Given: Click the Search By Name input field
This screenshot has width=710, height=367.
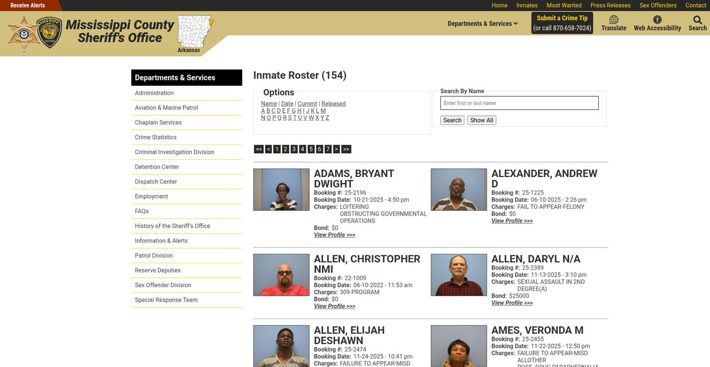Looking at the screenshot, I should coord(519,103).
